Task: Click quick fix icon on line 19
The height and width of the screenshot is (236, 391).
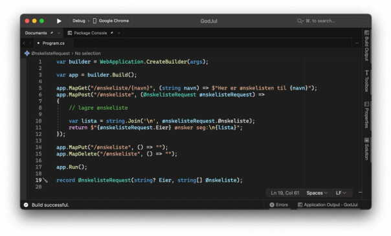Action: (45, 180)
